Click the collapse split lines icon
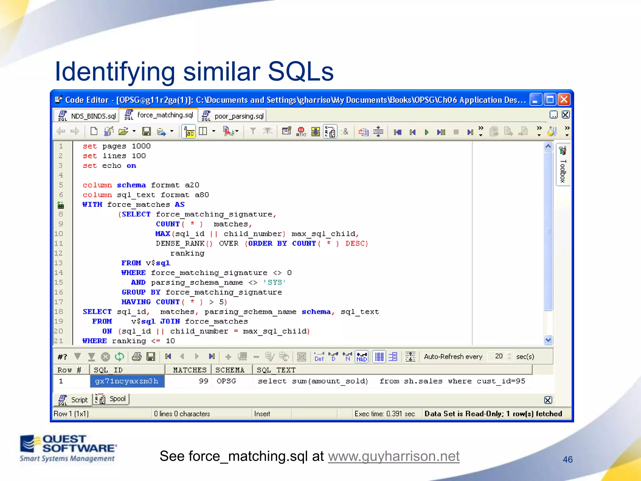This screenshot has width=641, height=481. click(378, 132)
